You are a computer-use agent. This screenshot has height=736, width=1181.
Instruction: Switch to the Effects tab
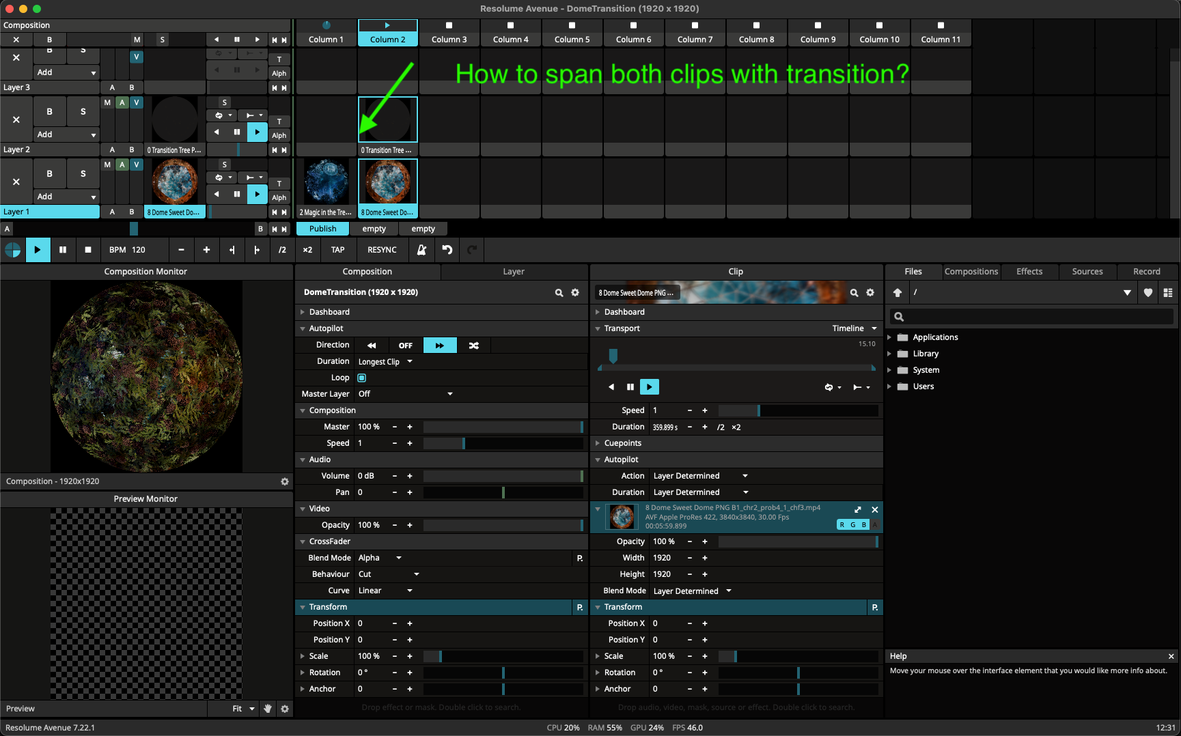click(1029, 272)
